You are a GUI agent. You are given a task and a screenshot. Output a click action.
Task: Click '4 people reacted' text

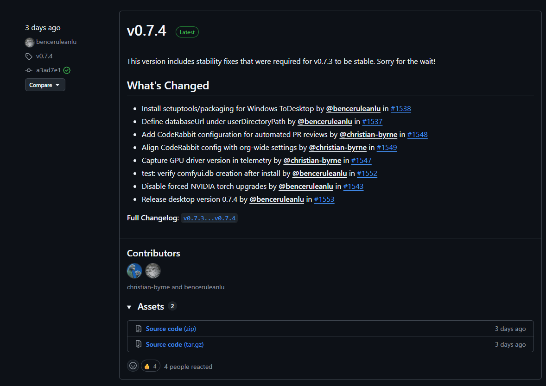pyautogui.click(x=188, y=367)
